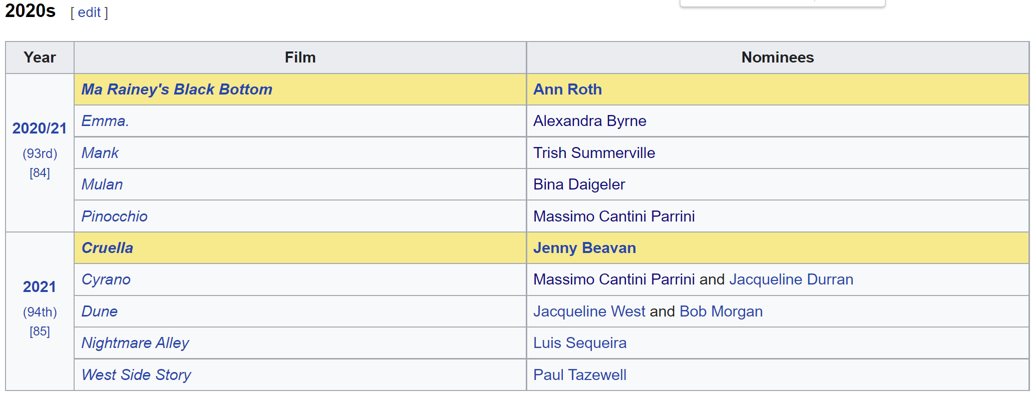Click the Mulan film link
Screen dimensions: 1034x394
102,184
